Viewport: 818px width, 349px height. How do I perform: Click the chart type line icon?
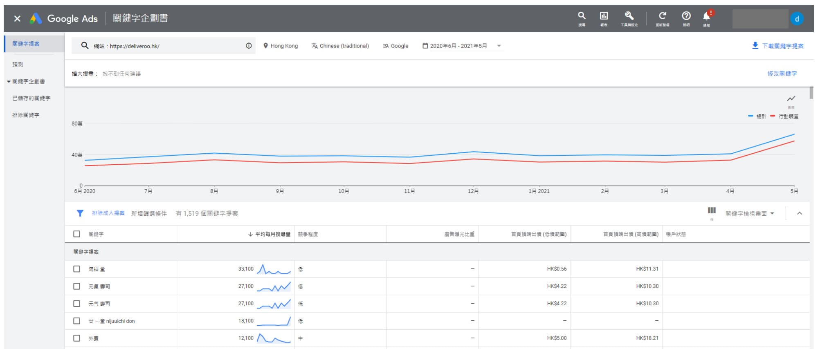pyautogui.click(x=791, y=98)
